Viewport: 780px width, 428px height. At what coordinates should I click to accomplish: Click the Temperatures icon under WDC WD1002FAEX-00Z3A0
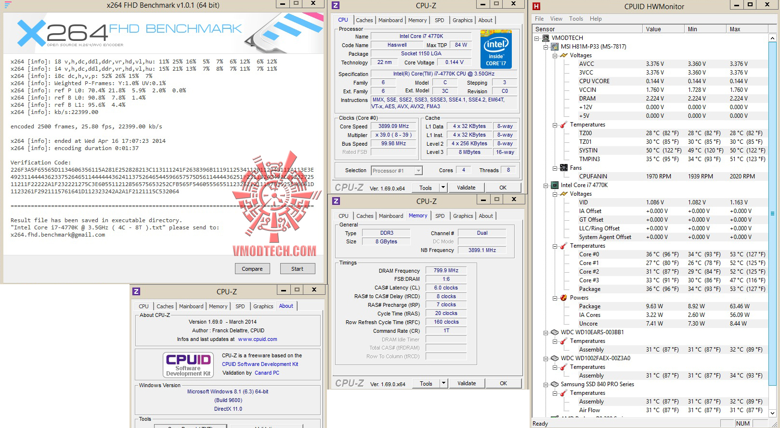(564, 367)
